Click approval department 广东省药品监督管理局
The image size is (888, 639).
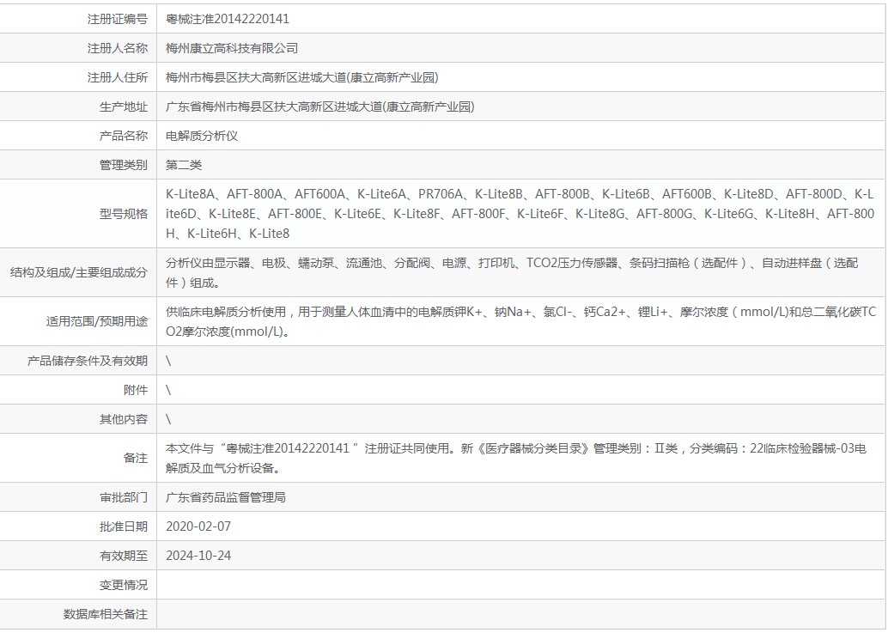(225, 498)
